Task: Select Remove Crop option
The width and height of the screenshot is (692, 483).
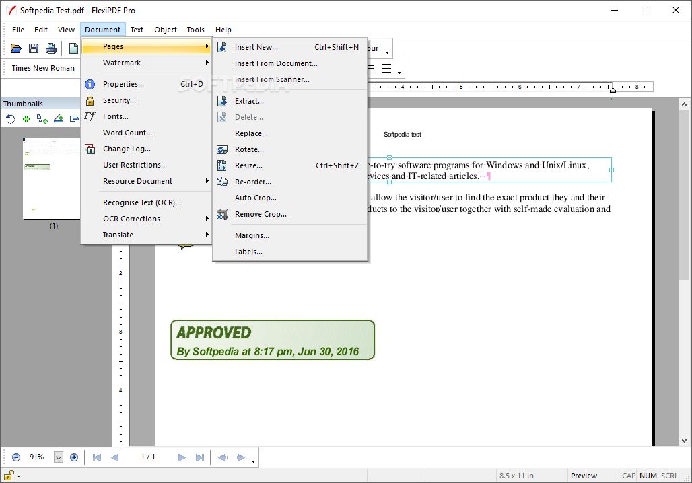Action: 290,214
